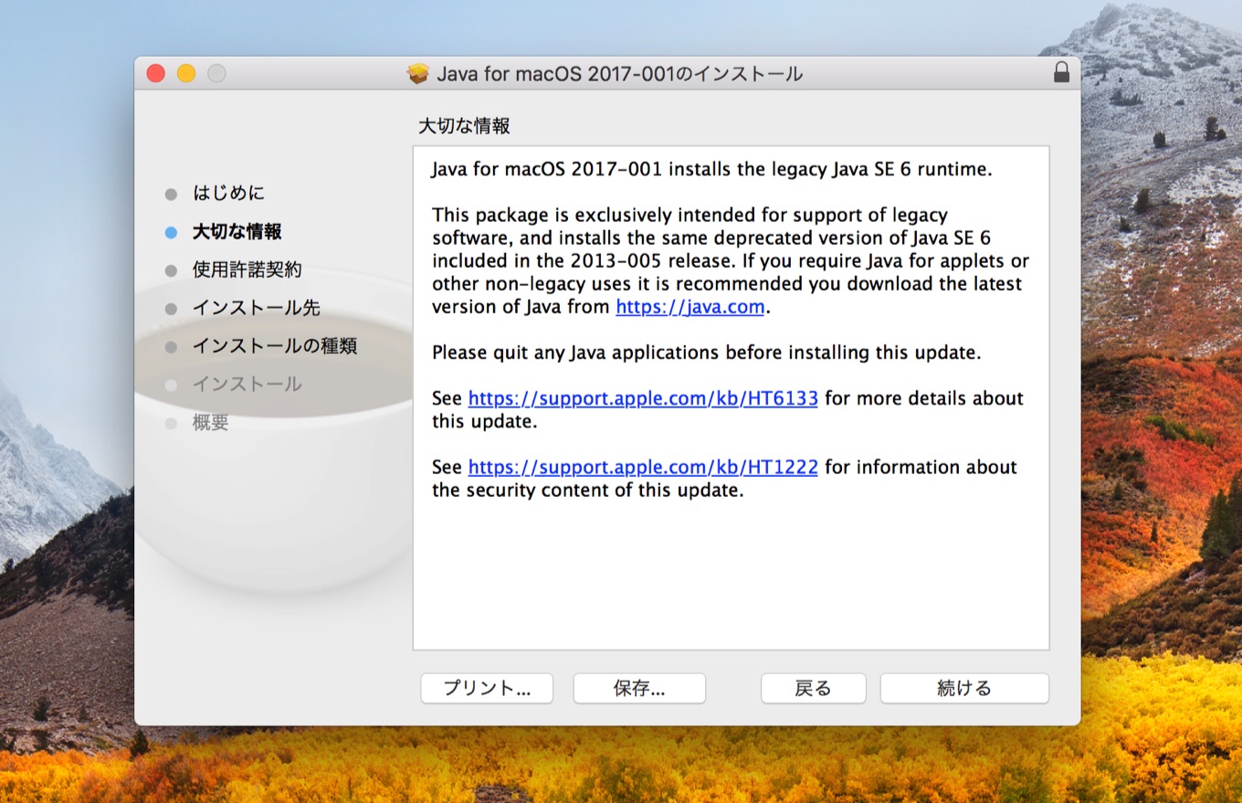Select the インストールの種類 step label
The width and height of the screenshot is (1242, 803).
point(274,346)
